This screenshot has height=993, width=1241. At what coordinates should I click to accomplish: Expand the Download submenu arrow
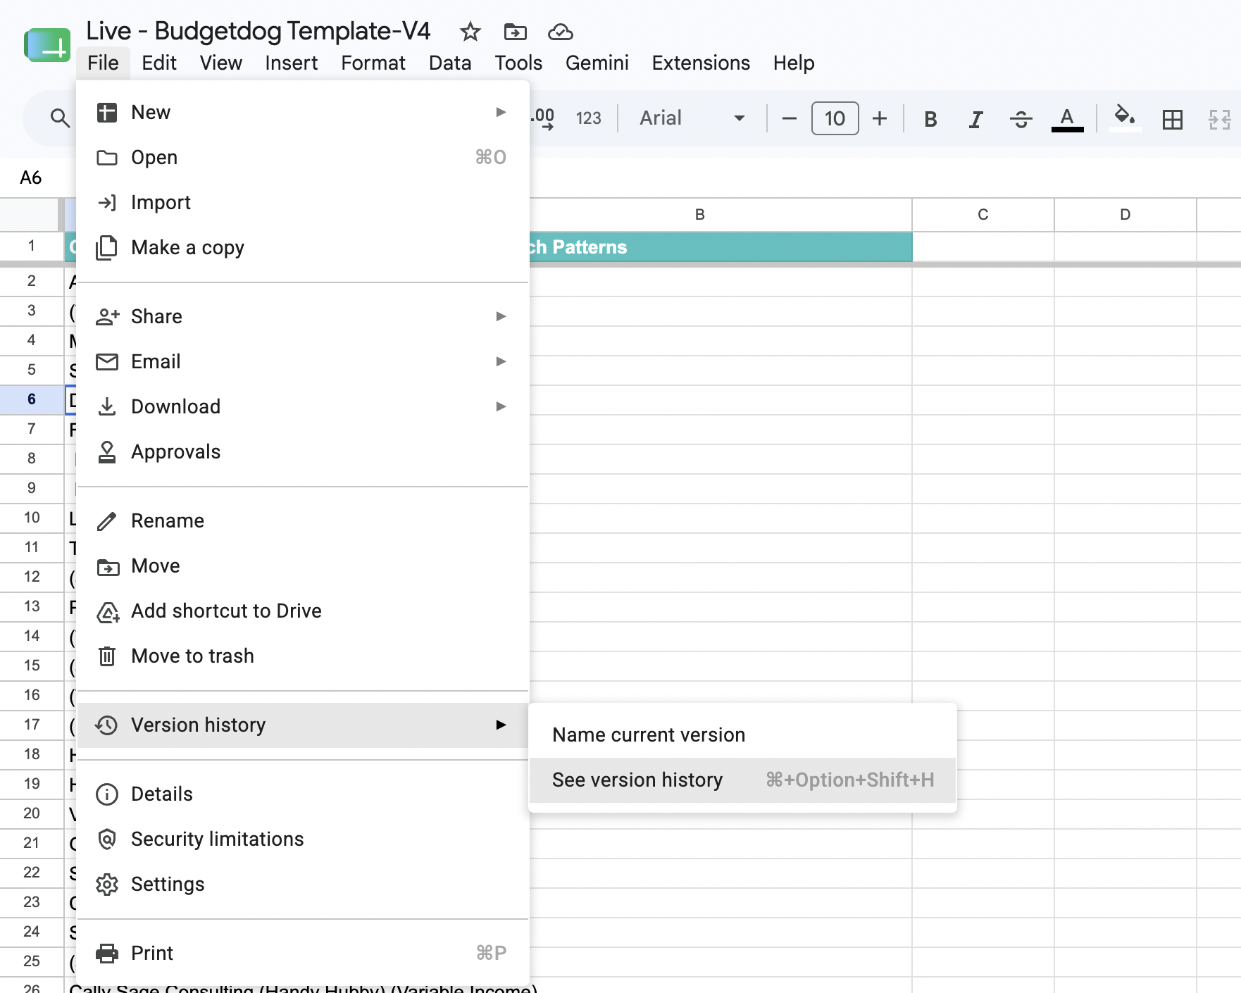501,406
